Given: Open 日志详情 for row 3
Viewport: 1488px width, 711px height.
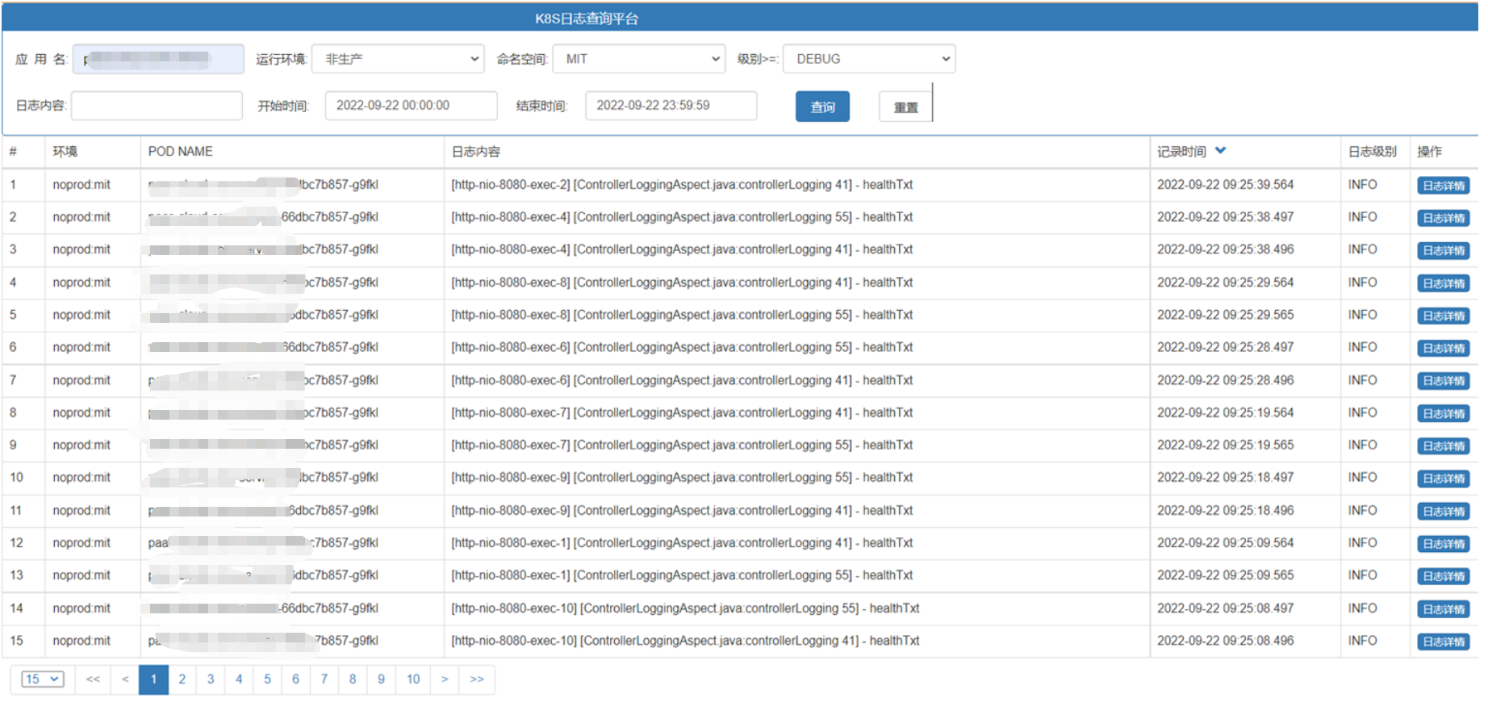Looking at the screenshot, I should pos(1443,250).
